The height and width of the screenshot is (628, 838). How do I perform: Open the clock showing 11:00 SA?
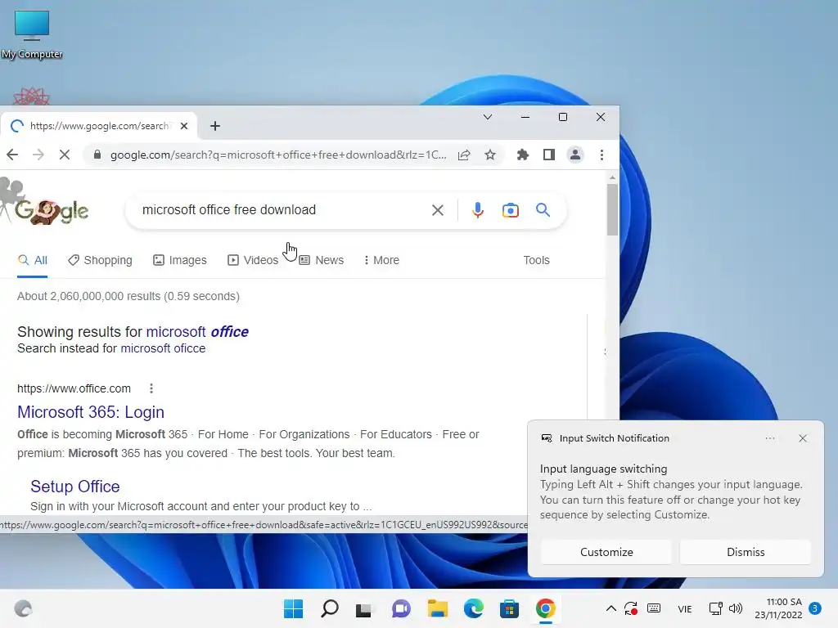pyautogui.click(x=778, y=608)
